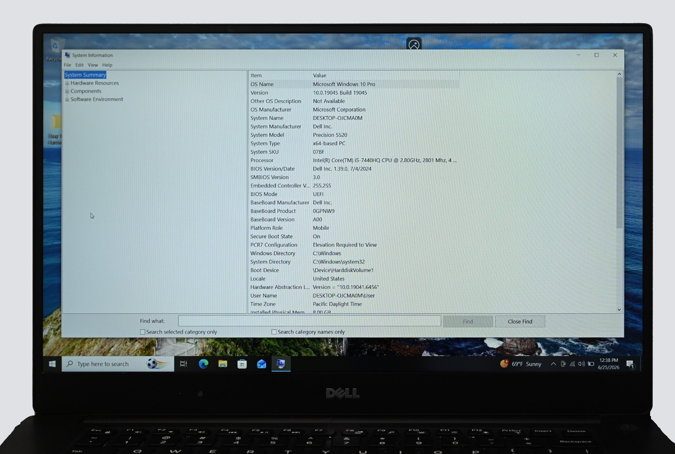Select the Secure Boot State row
This screenshot has width=675, height=454.
pos(354,236)
